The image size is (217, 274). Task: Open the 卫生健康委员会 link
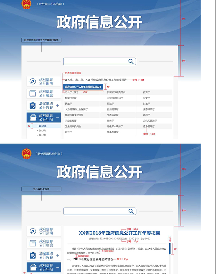coord(73,126)
